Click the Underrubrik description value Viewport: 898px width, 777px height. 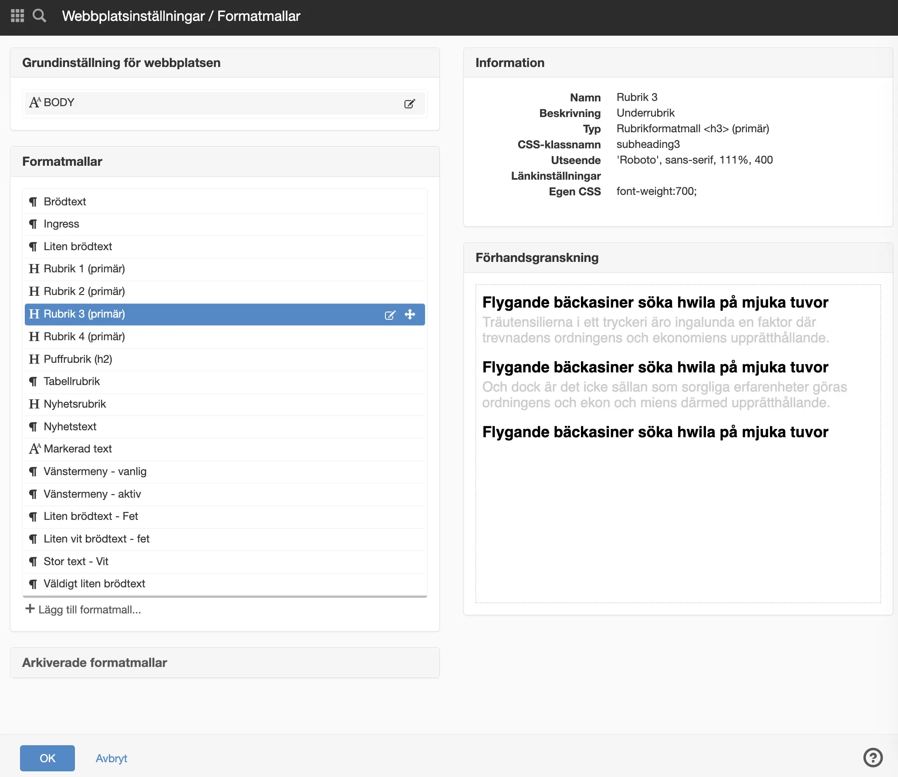tap(645, 113)
